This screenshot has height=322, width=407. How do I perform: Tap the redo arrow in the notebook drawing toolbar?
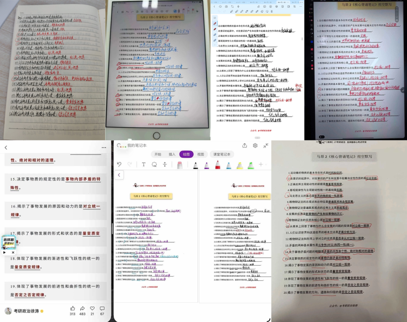pos(130,164)
